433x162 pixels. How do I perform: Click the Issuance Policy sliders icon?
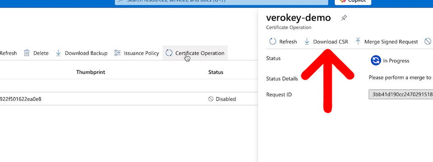pyautogui.click(x=117, y=53)
